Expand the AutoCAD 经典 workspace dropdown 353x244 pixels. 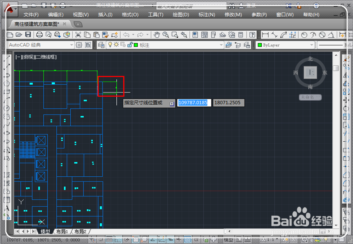[x=71, y=45]
